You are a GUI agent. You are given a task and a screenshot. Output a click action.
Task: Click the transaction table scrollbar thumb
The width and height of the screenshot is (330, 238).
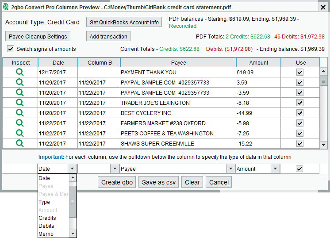click(x=323, y=80)
